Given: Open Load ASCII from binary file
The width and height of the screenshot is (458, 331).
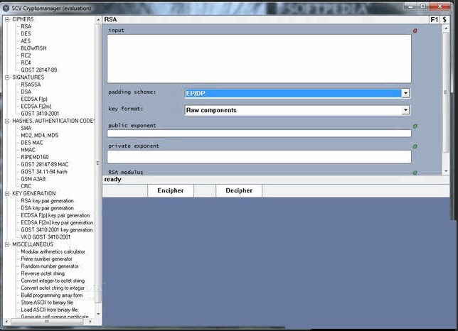Looking at the screenshot, I should coord(49,310).
